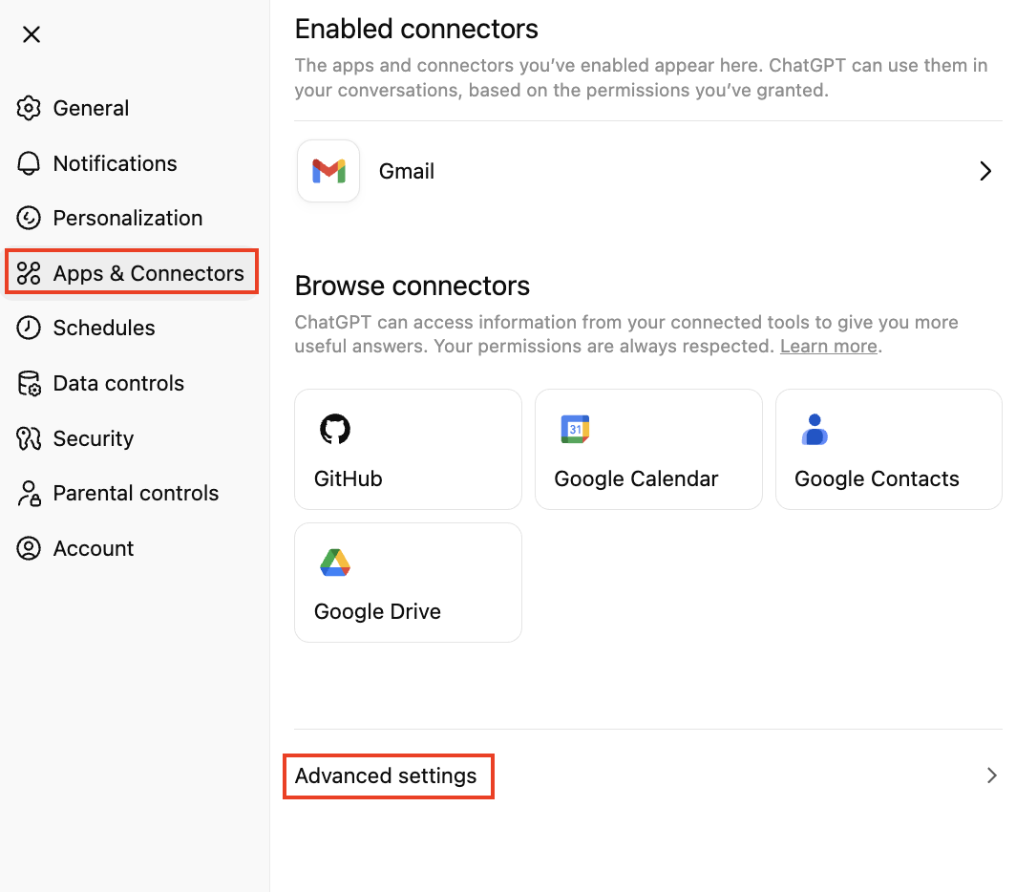Switch to Apps & Connectors section
Screen dimensions: 1016x892
click(148, 273)
